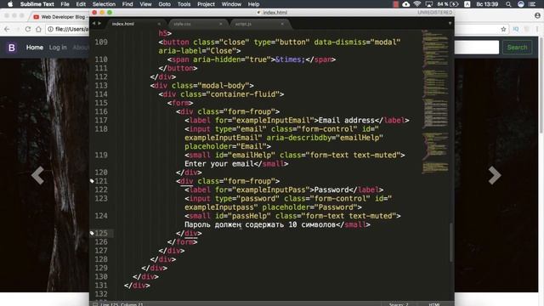Bookmark the page with star icon

503,29
